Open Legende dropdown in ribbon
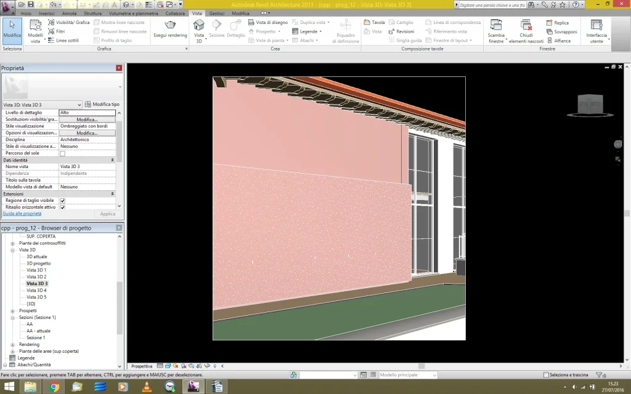631x394 pixels. [x=307, y=31]
